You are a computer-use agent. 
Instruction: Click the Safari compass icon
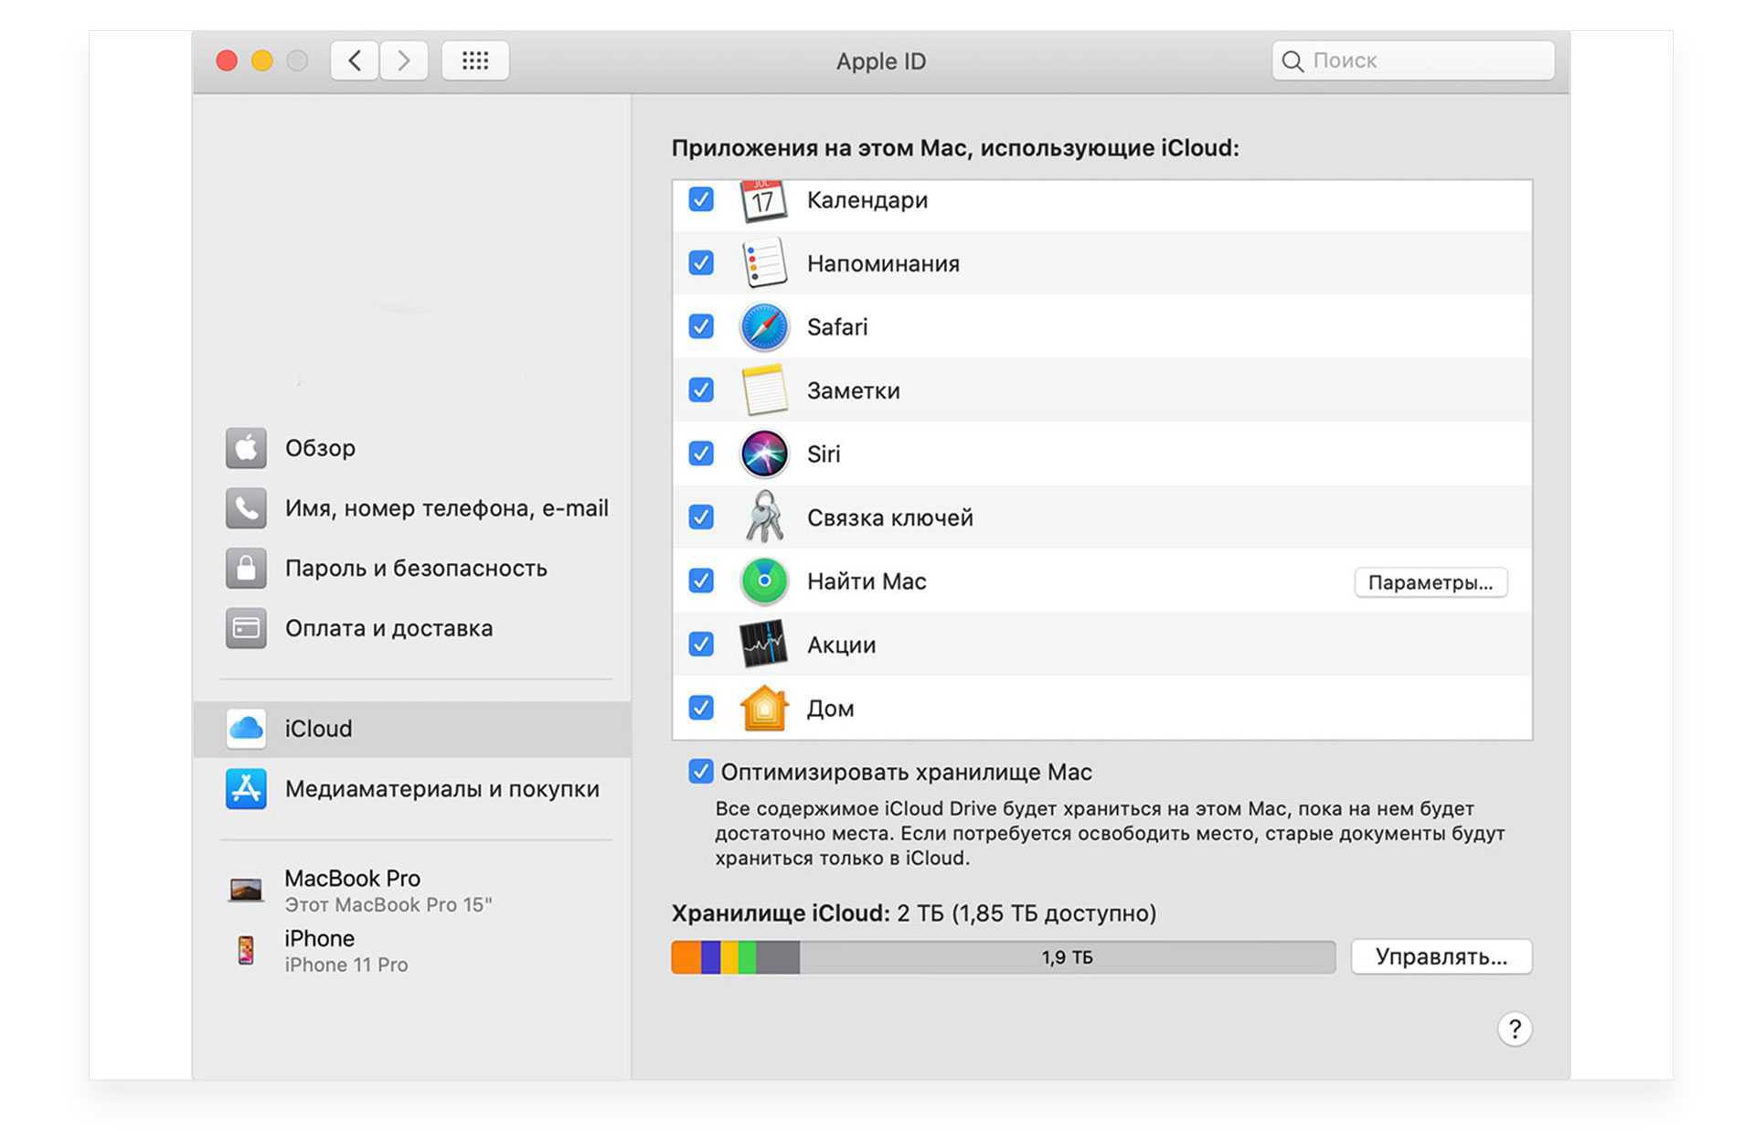[763, 326]
